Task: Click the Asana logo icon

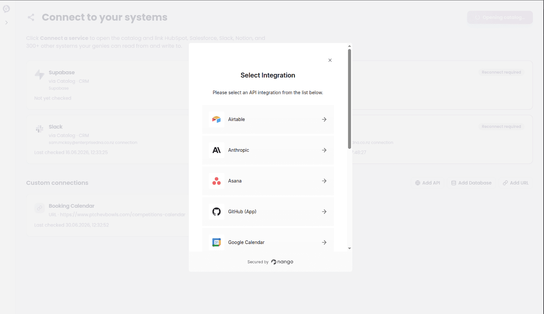Action: (217, 181)
